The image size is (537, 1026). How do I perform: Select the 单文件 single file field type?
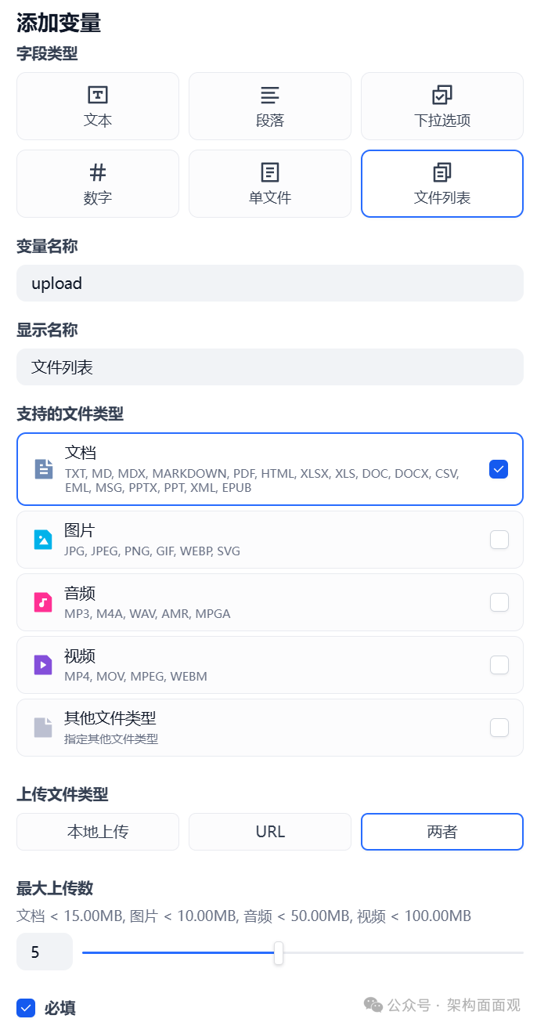269,183
